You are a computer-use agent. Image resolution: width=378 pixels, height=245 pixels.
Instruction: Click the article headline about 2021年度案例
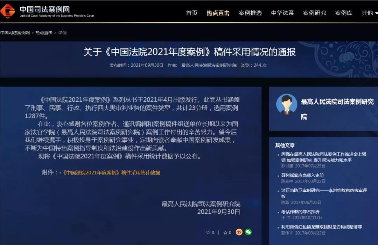[x=189, y=52]
